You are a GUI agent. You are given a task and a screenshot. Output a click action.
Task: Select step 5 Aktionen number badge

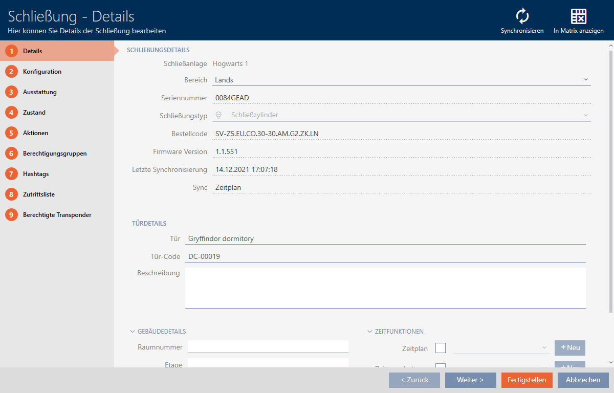pyautogui.click(x=11, y=133)
